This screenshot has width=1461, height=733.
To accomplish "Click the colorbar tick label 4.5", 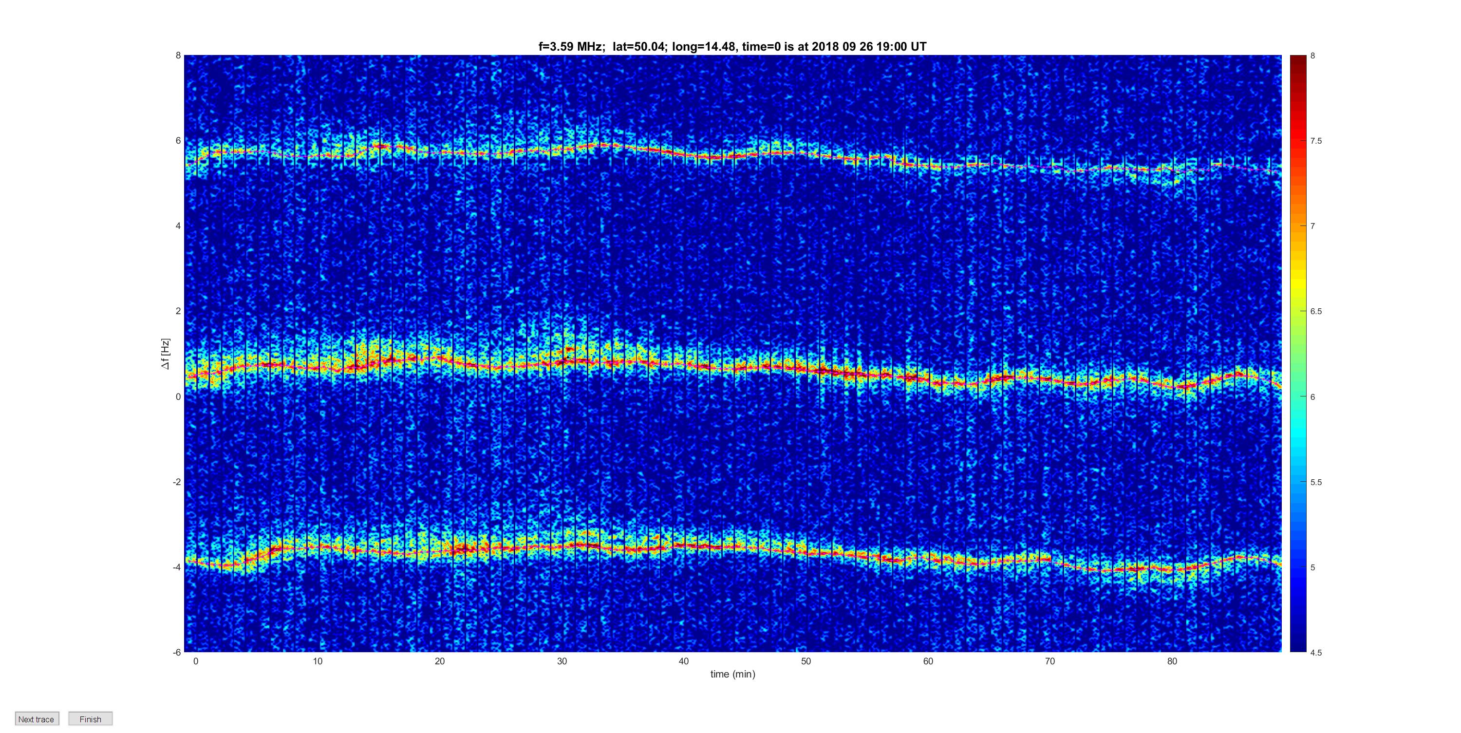I will pyautogui.click(x=1316, y=653).
